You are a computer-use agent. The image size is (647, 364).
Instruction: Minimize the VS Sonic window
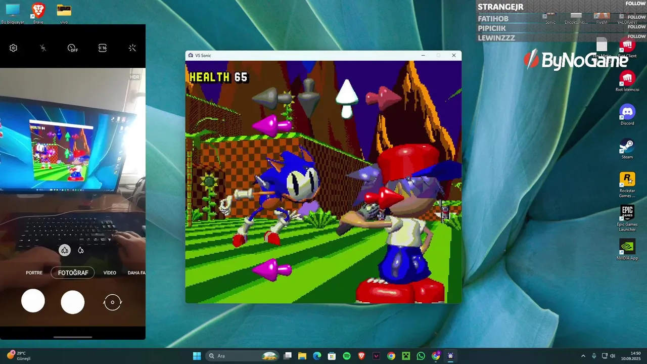(x=423, y=56)
